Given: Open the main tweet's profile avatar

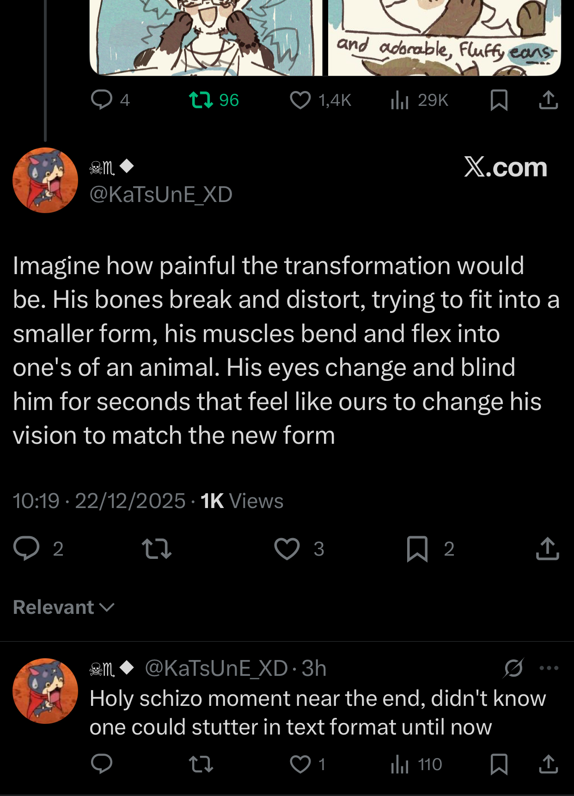Looking at the screenshot, I should point(45,180).
